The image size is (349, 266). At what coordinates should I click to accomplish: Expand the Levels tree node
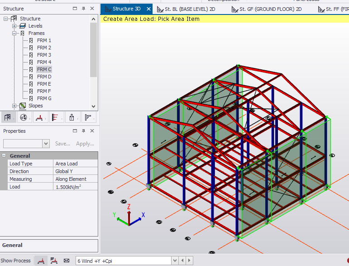(14, 26)
